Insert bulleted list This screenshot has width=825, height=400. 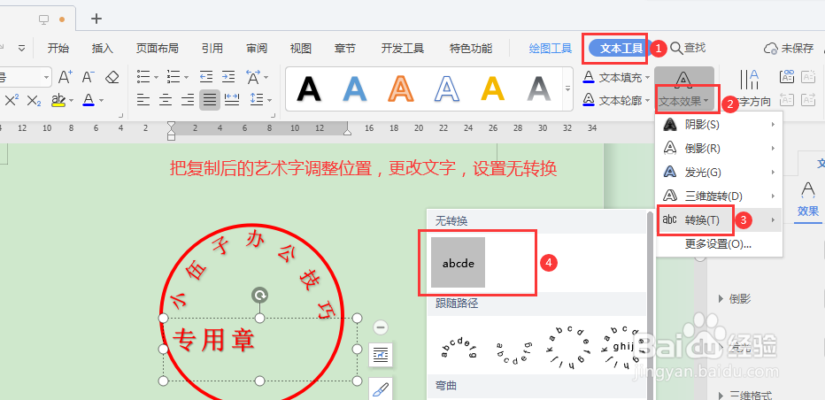tap(143, 77)
